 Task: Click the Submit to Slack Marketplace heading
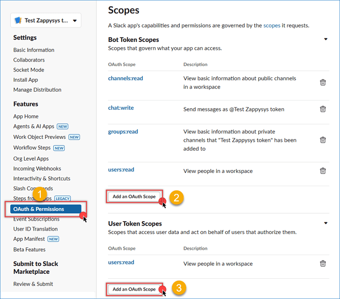tap(36, 268)
